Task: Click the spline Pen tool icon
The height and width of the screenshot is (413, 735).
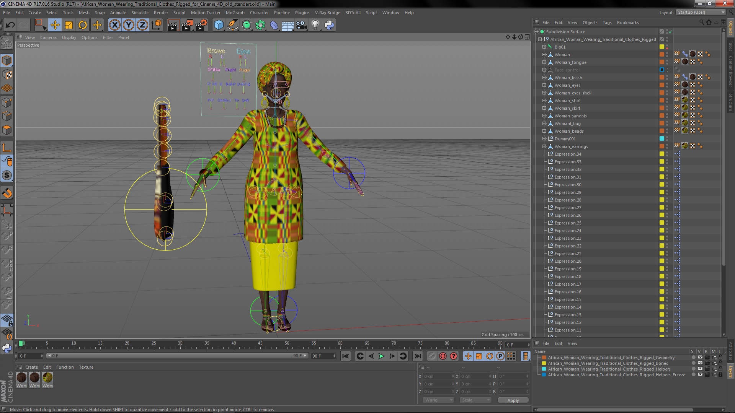Action: [232, 25]
